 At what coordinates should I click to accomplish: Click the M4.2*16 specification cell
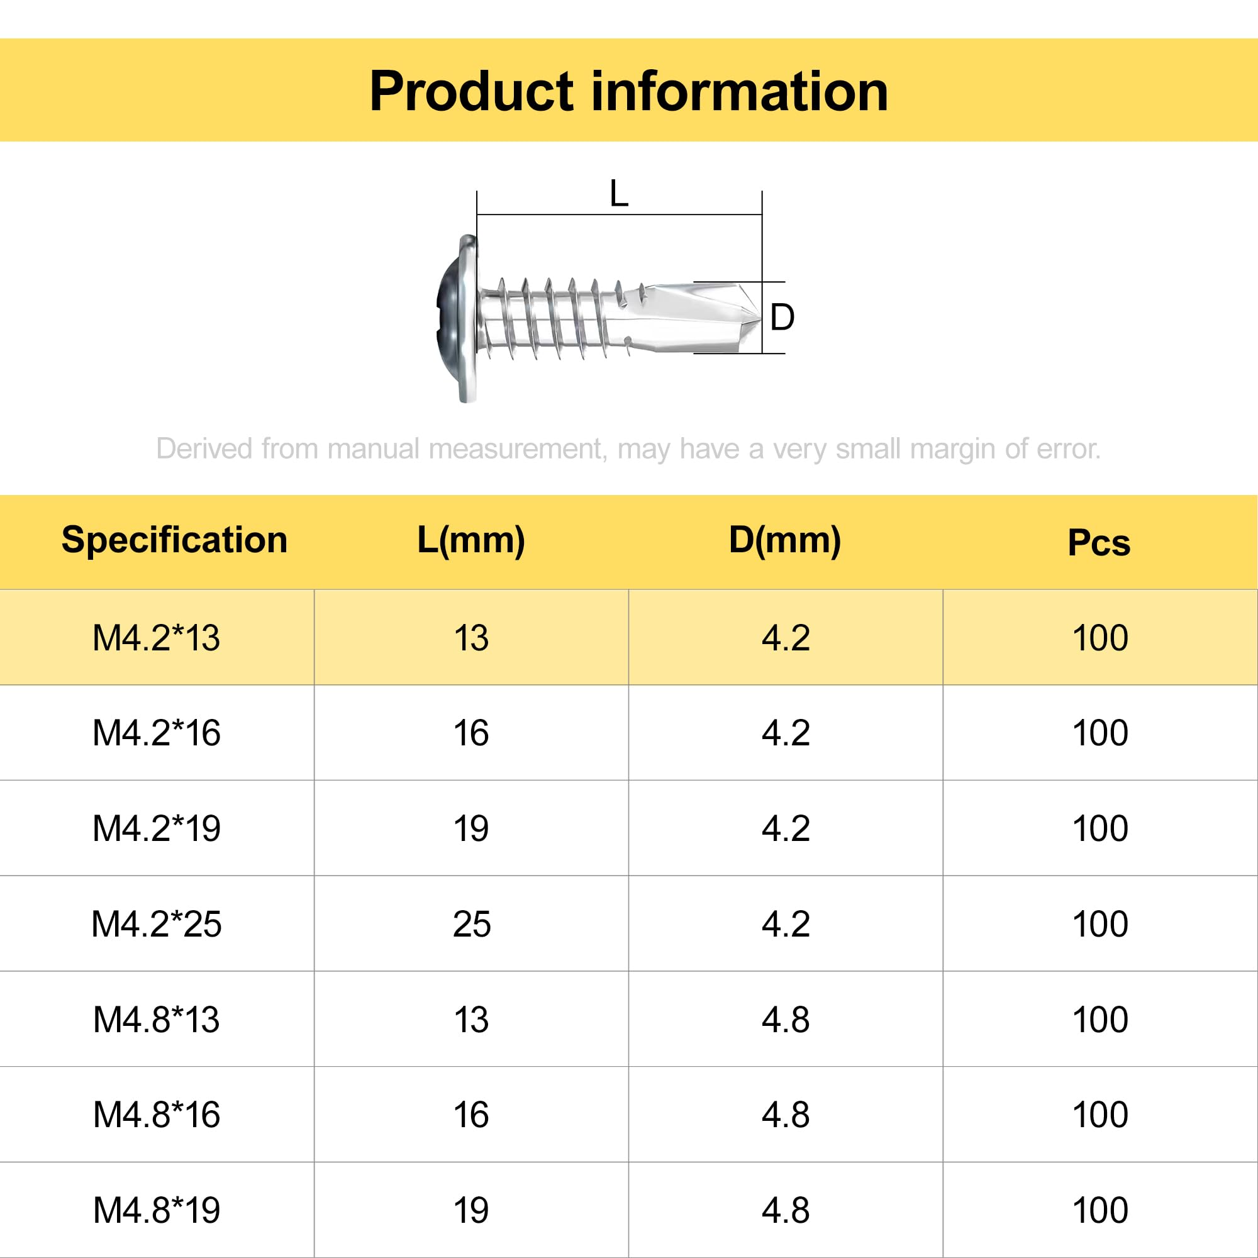(x=157, y=733)
